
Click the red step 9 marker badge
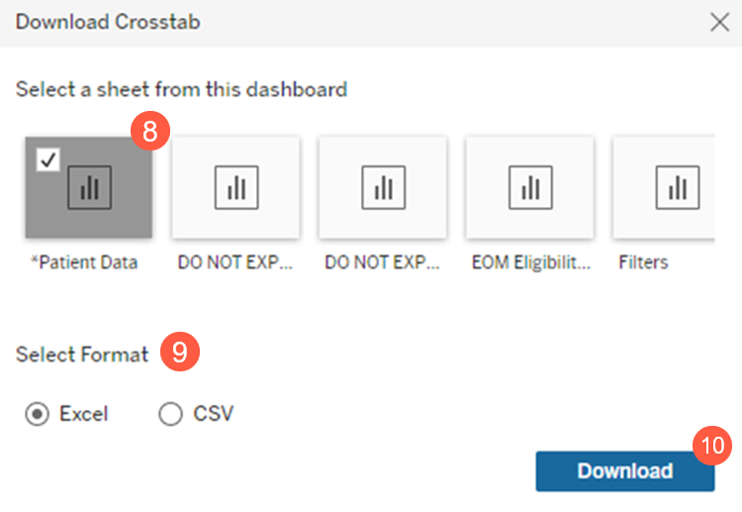[179, 355]
